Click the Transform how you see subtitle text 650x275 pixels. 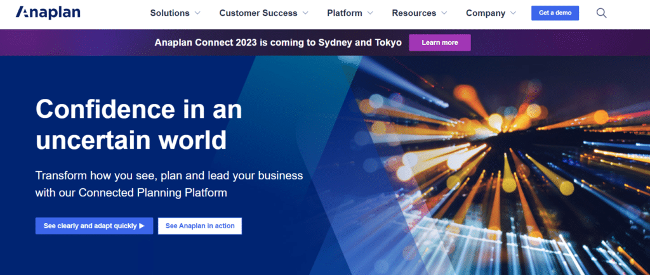(169, 184)
